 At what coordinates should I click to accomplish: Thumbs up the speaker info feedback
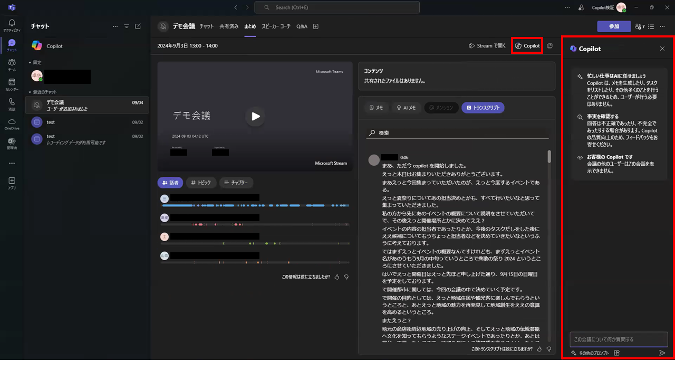pos(337,277)
